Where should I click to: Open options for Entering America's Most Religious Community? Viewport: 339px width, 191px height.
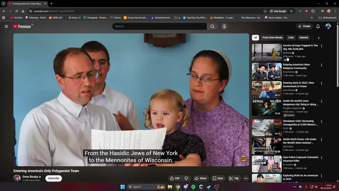(322, 65)
